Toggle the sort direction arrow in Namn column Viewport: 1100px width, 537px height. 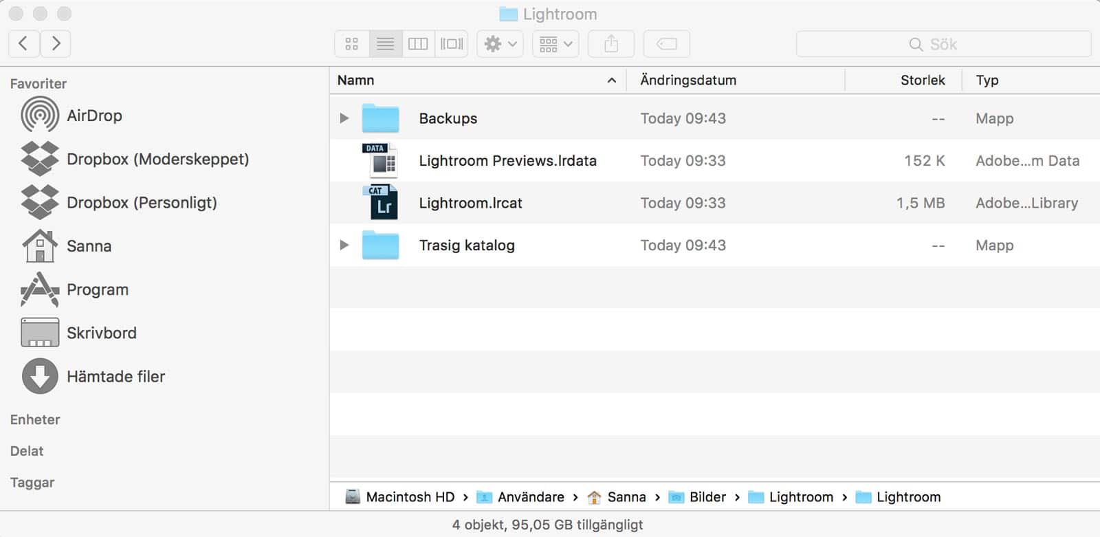[612, 80]
